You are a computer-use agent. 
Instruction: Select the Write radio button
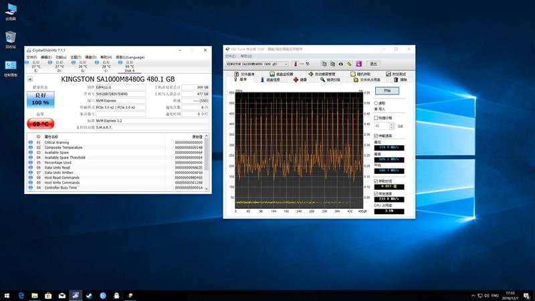tap(376, 109)
